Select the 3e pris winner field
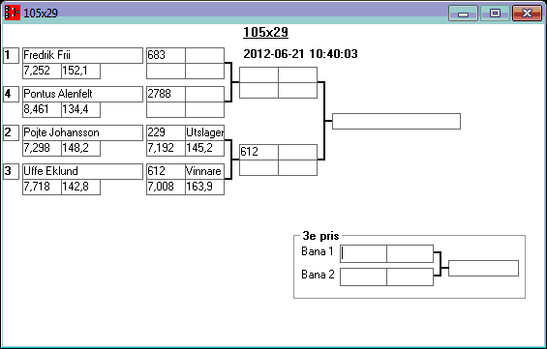547x349 pixels. pyautogui.click(x=483, y=268)
